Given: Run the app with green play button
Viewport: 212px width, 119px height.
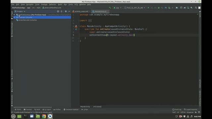Looking at the screenshot, I should point(148,8).
